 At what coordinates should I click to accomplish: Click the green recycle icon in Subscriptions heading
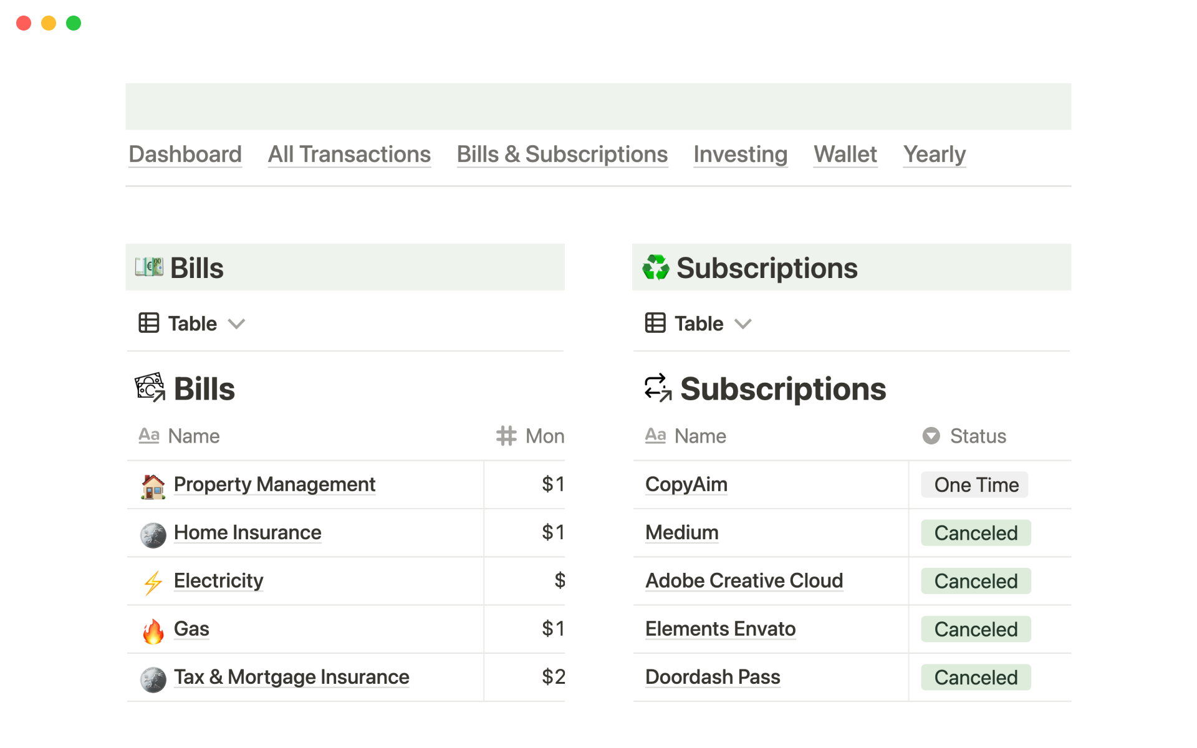(x=655, y=267)
